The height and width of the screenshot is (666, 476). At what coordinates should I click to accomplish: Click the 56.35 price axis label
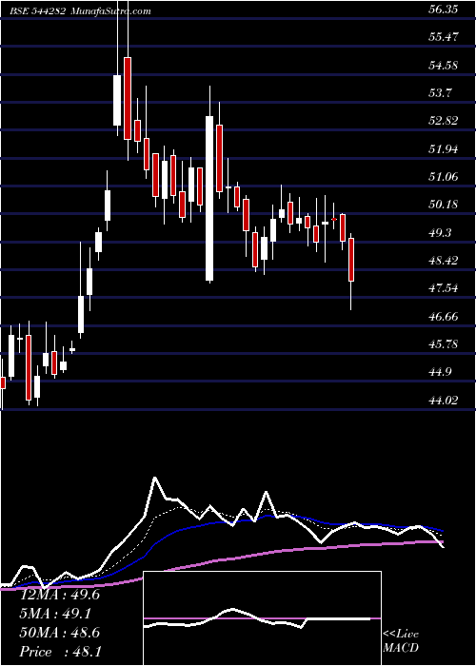[x=443, y=10]
